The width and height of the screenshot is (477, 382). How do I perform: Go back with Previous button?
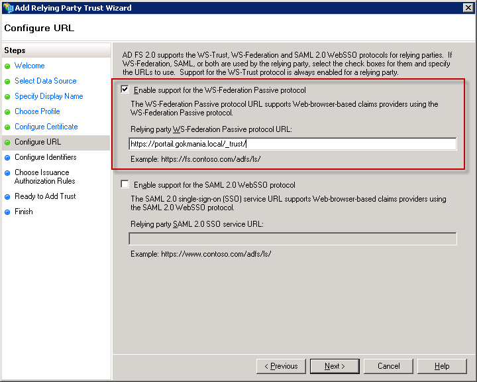pos(281,366)
